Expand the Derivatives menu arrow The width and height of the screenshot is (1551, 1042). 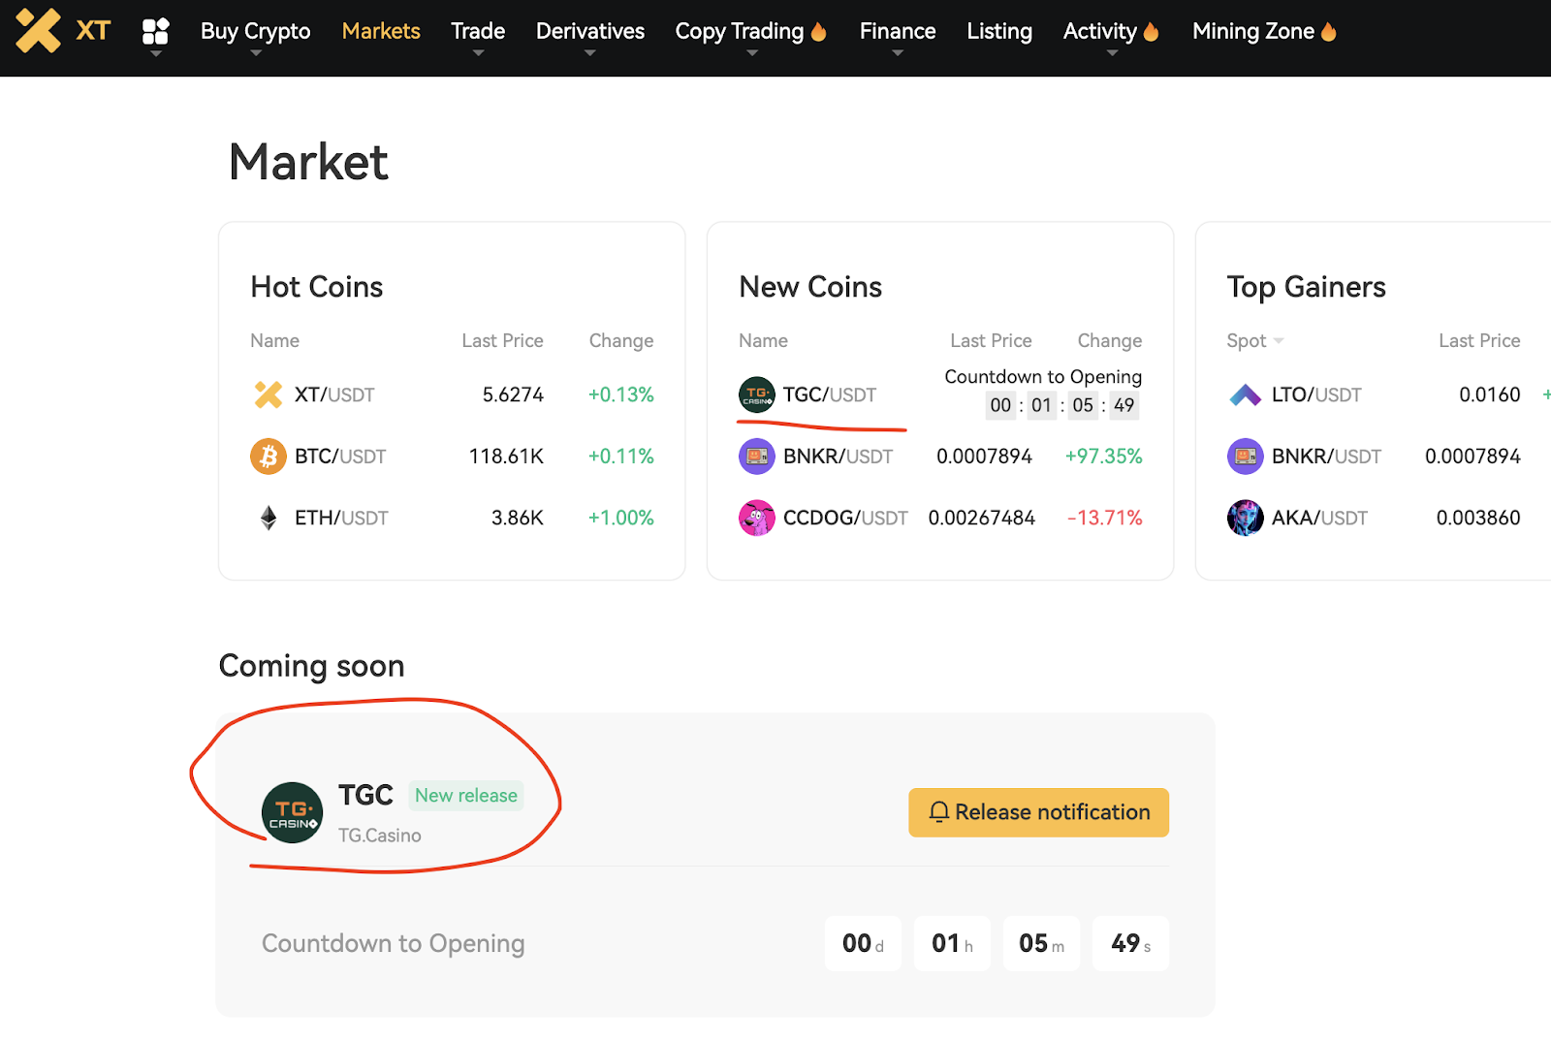[x=590, y=53]
